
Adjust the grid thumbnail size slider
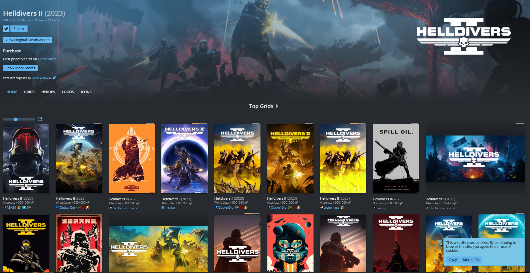click(x=19, y=119)
